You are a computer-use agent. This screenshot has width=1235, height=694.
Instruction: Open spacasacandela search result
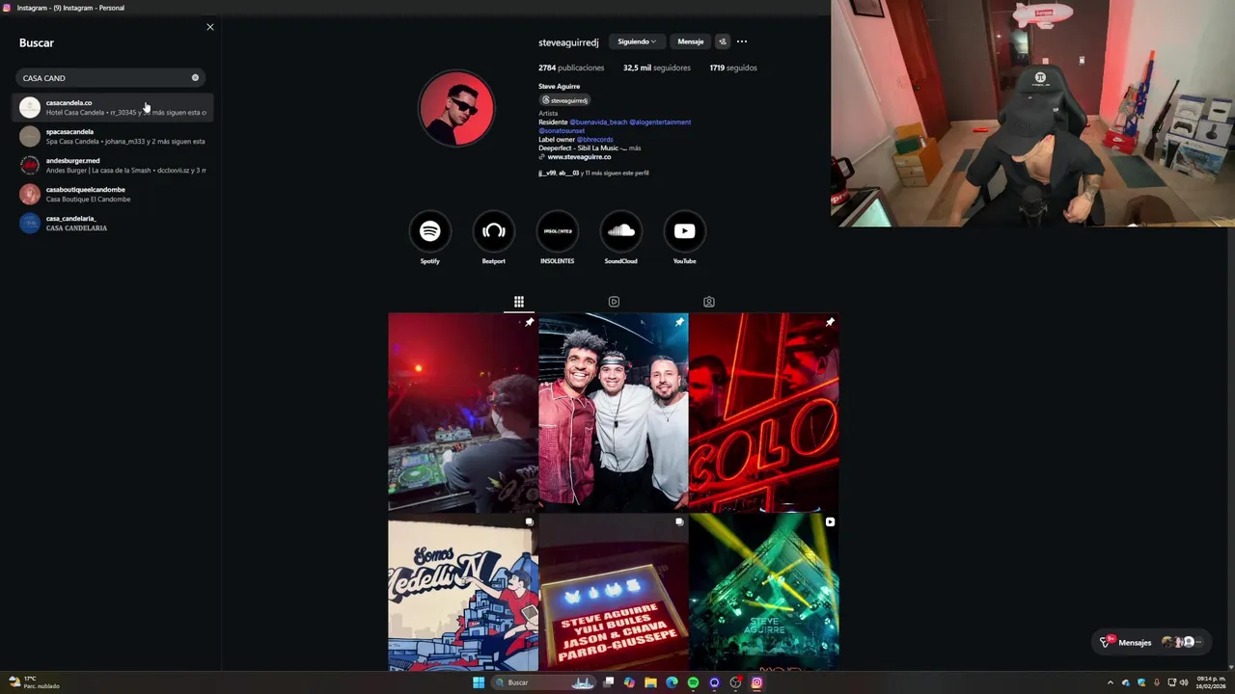point(114,136)
